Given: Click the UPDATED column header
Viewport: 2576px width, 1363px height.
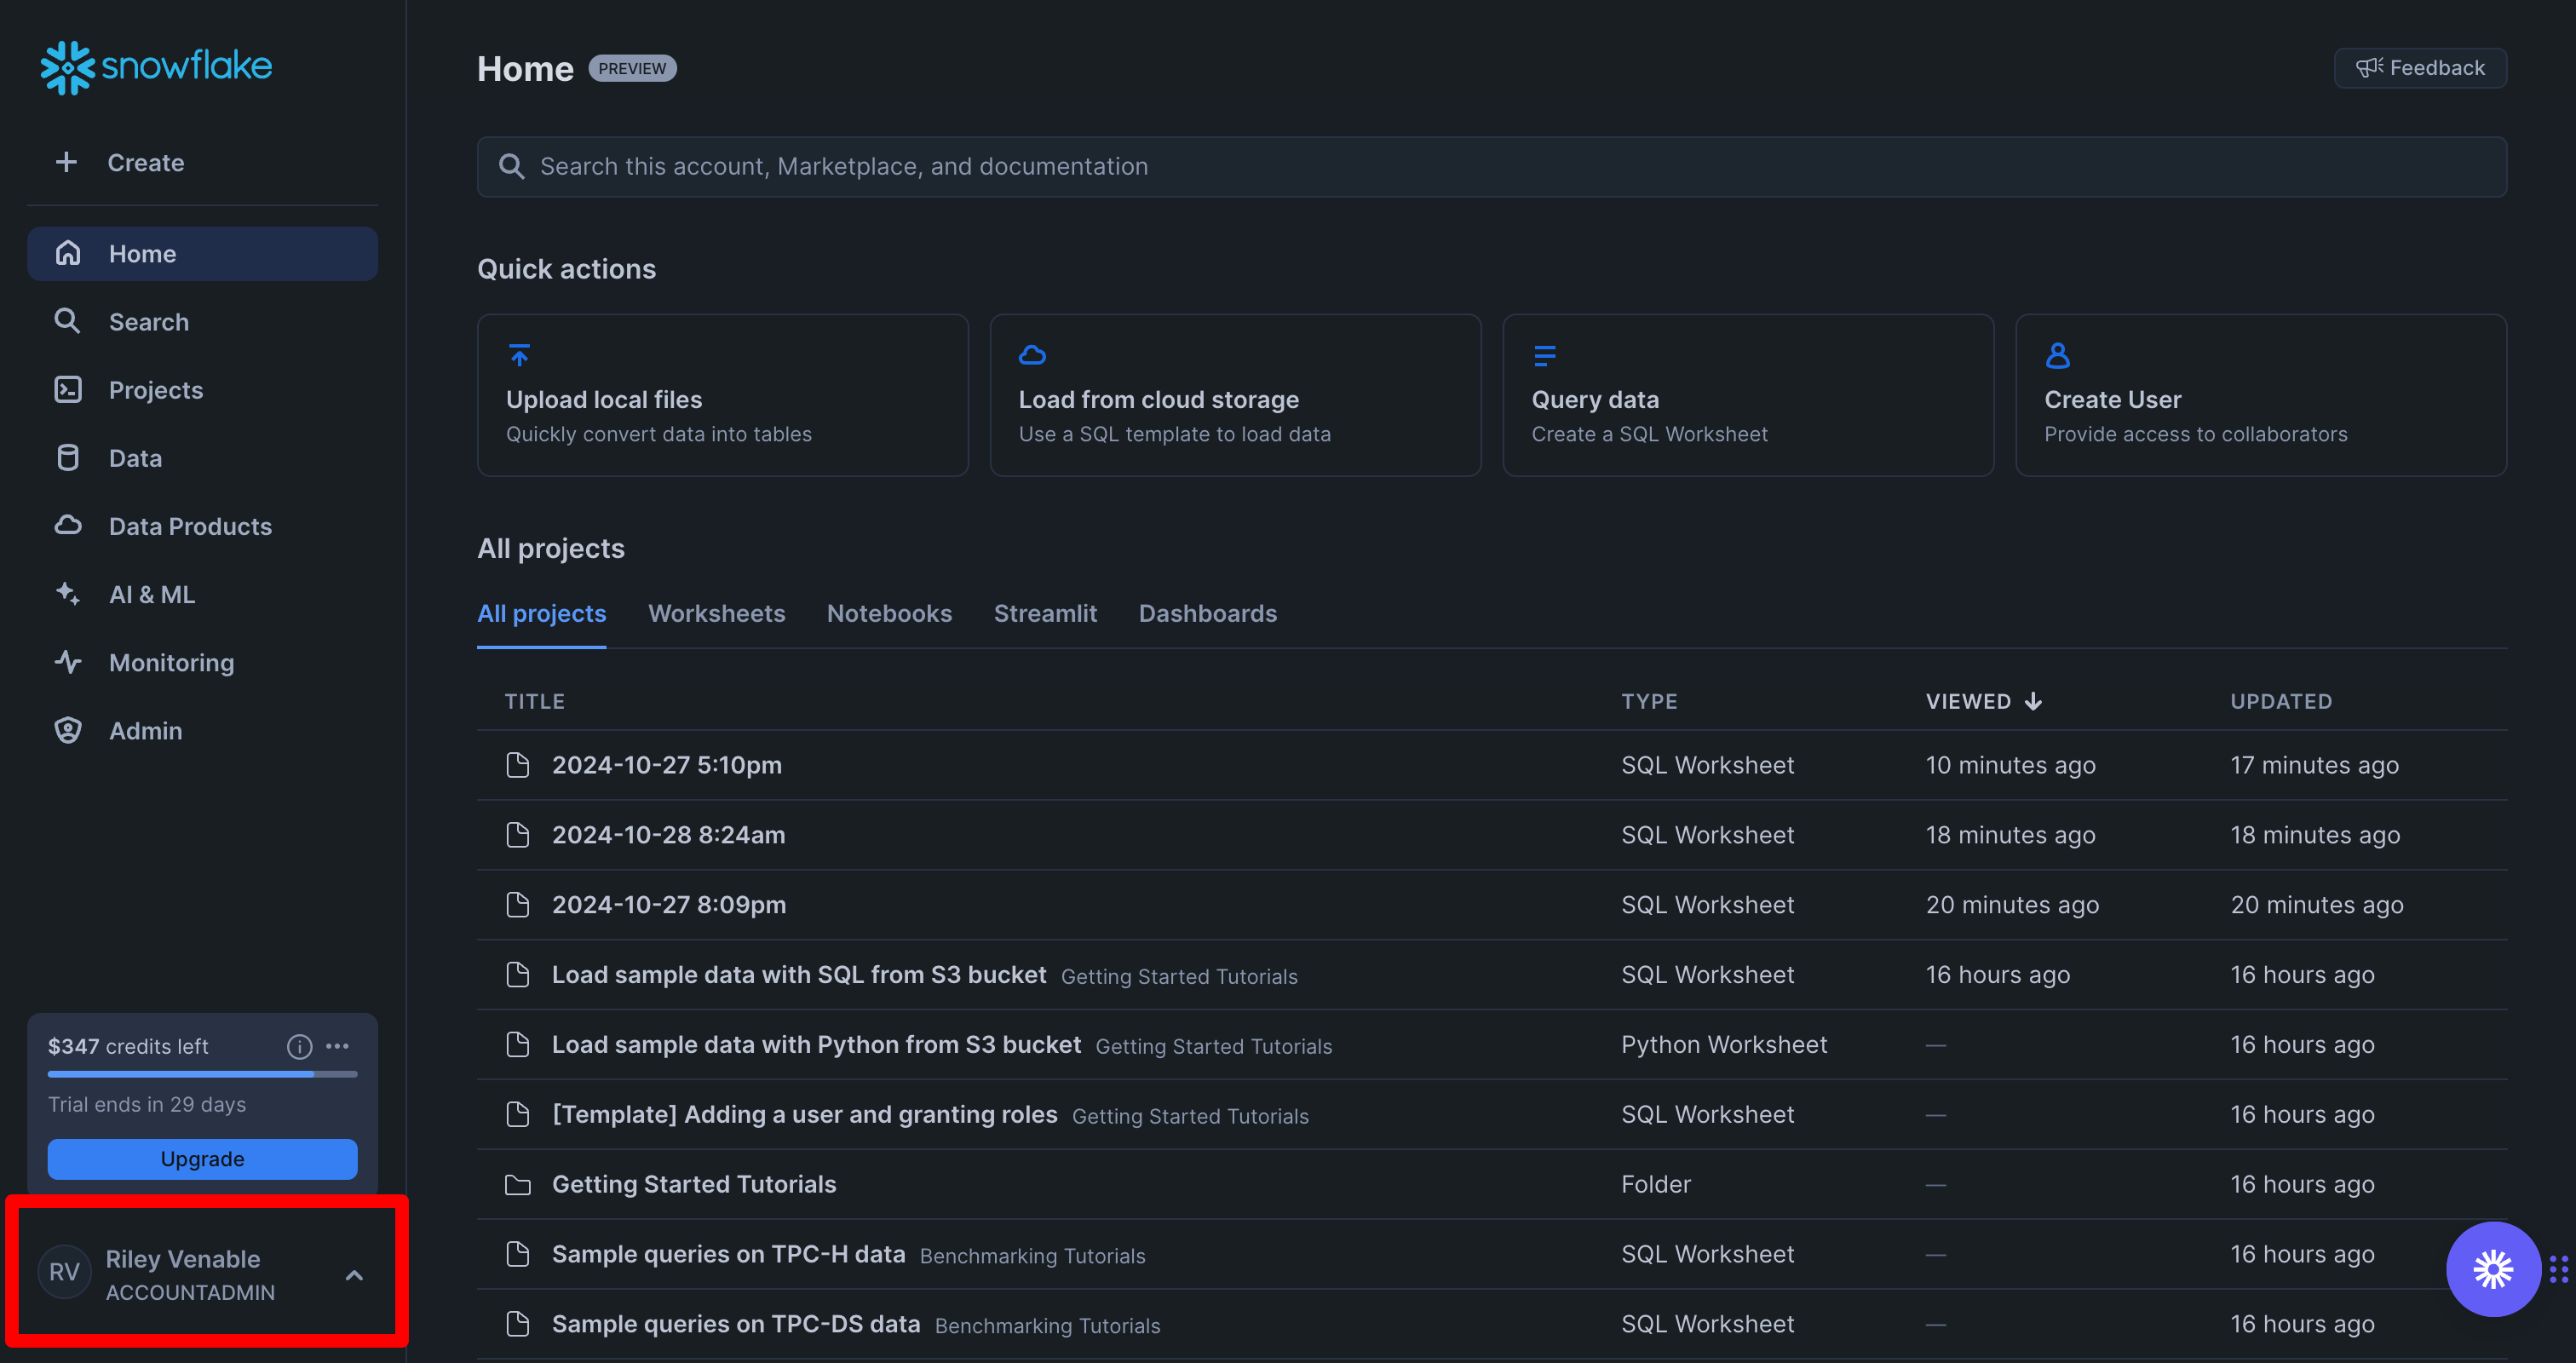Looking at the screenshot, I should click(2282, 701).
